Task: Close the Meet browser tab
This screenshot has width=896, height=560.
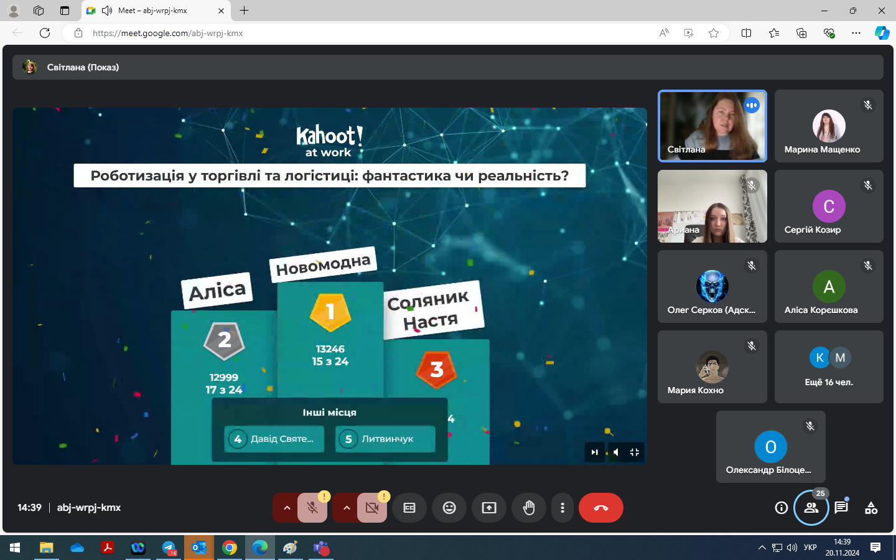Action: coord(221,11)
